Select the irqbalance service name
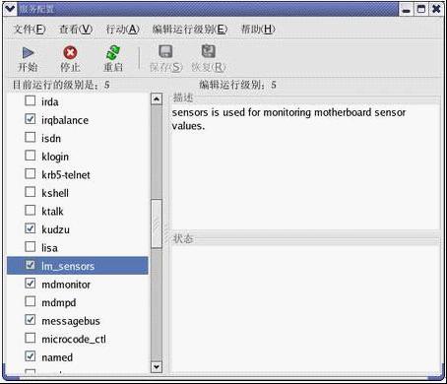 coord(65,120)
